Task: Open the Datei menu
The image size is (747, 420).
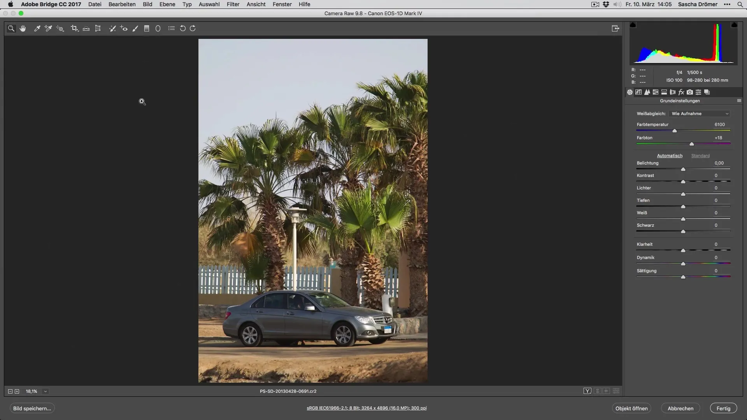Action: tap(95, 4)
